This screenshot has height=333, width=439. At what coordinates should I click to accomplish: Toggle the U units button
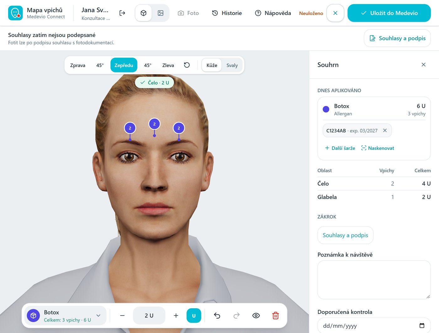194,316
